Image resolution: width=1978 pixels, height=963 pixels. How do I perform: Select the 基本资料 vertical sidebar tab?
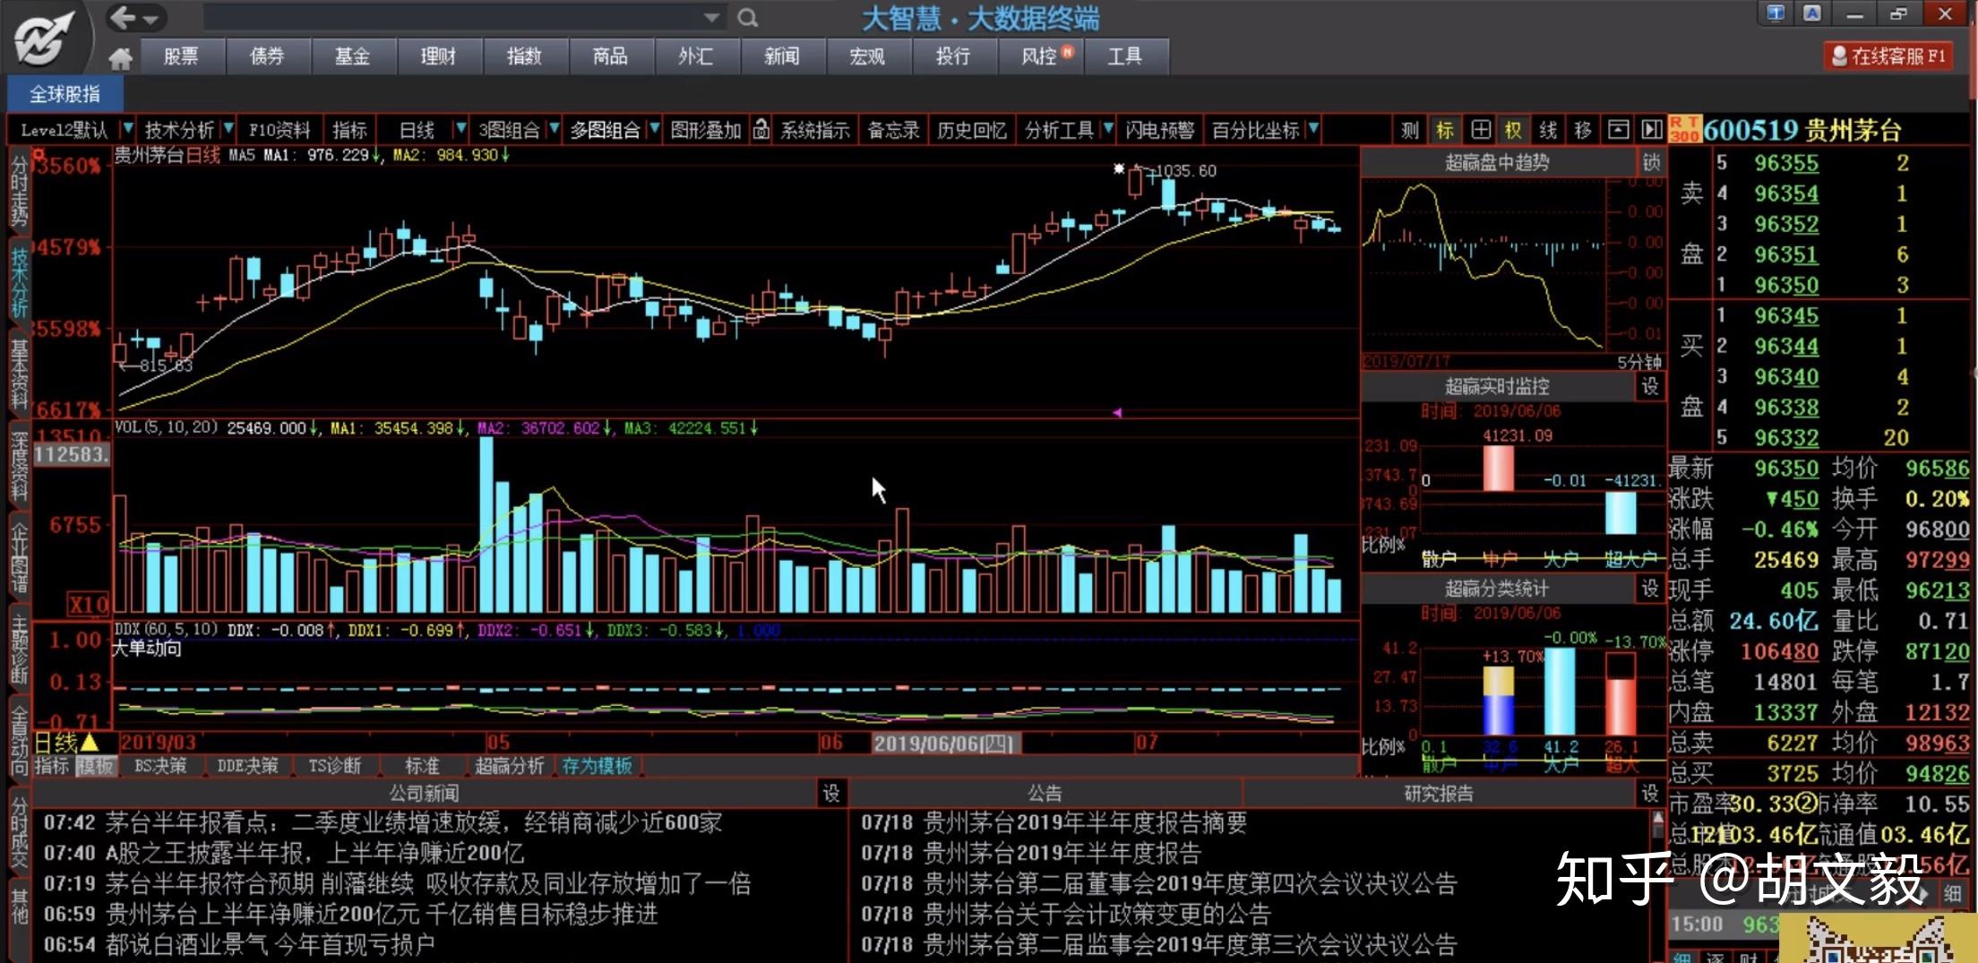click(x=19, y=374)
